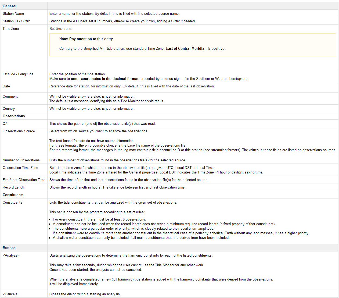This screenshot has height=298, width=339.
Task: Select the Date row label
Action: coord(6,86)
